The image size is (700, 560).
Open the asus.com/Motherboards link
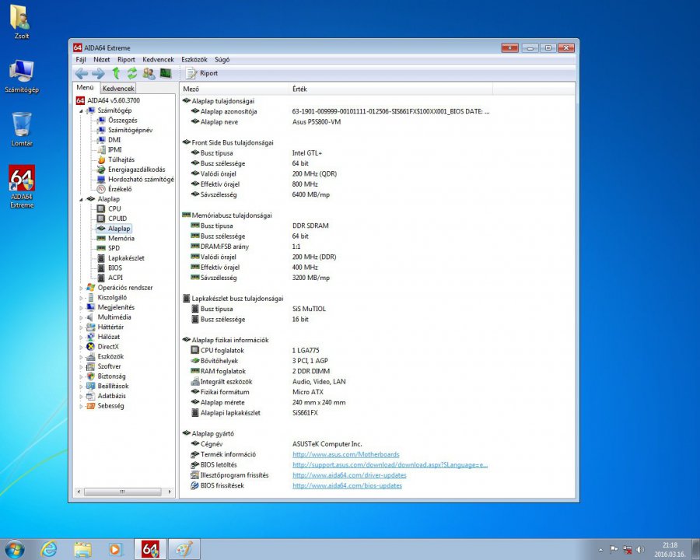click(x=345, y=454)
